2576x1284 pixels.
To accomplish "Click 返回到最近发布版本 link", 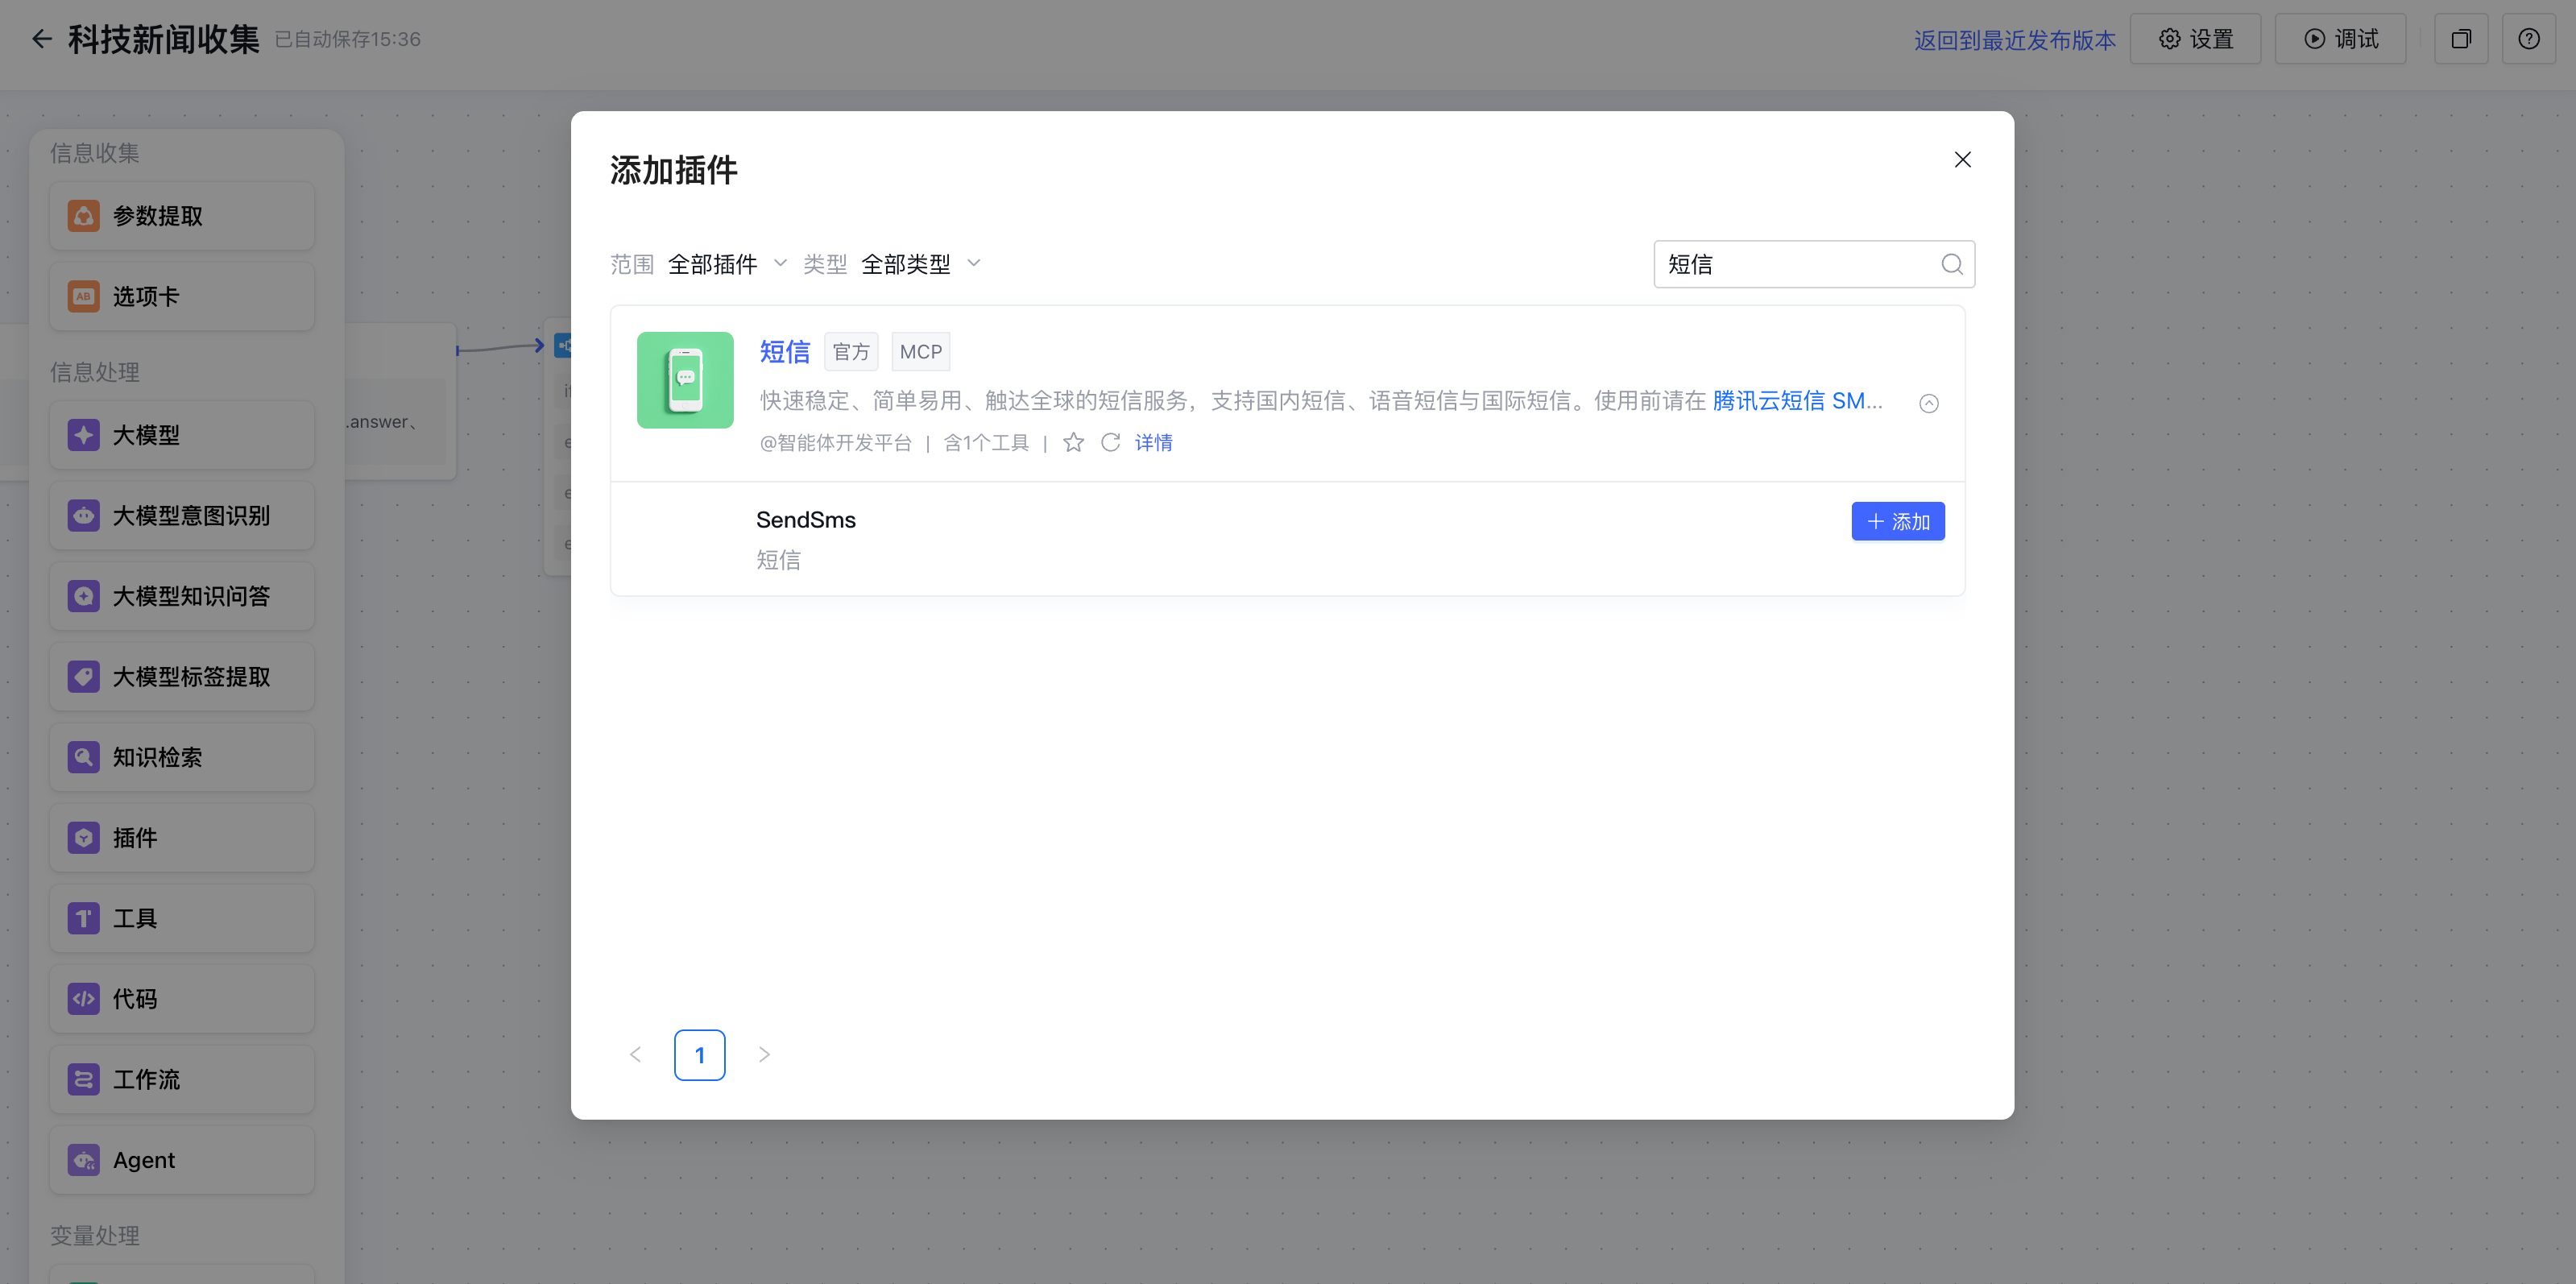I will (x=2014, y=40).
